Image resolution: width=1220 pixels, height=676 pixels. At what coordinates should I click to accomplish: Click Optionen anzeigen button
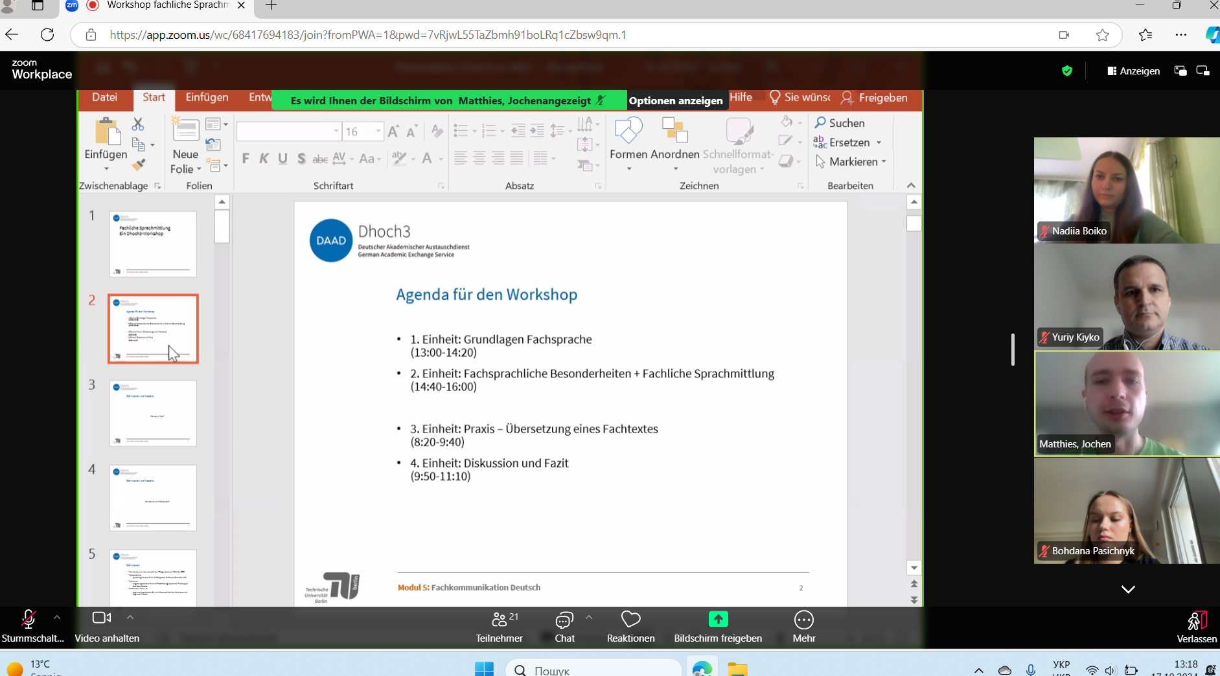675,100
